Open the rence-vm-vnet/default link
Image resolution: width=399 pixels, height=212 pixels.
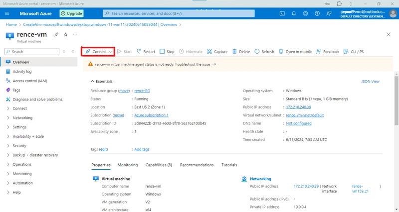click(305, 115)
